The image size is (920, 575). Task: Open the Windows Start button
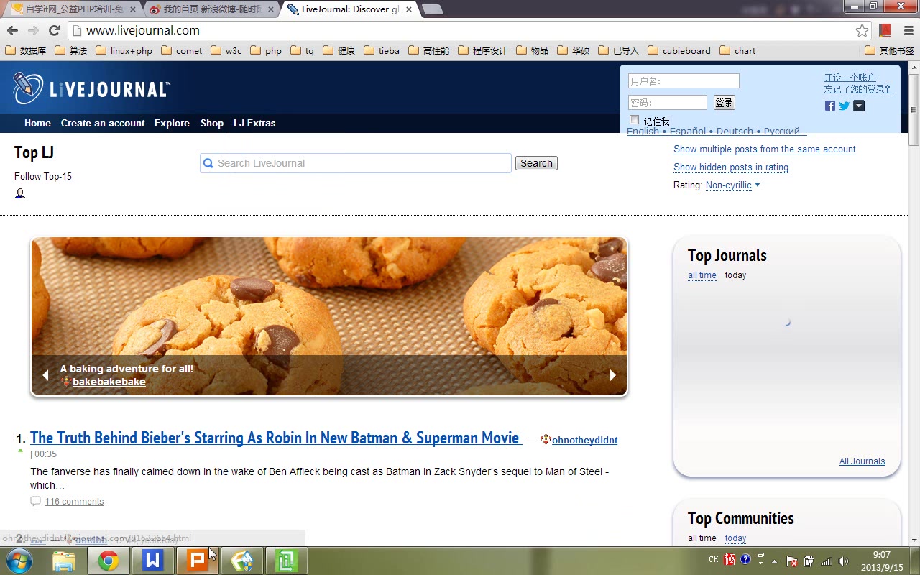(19, 561)
